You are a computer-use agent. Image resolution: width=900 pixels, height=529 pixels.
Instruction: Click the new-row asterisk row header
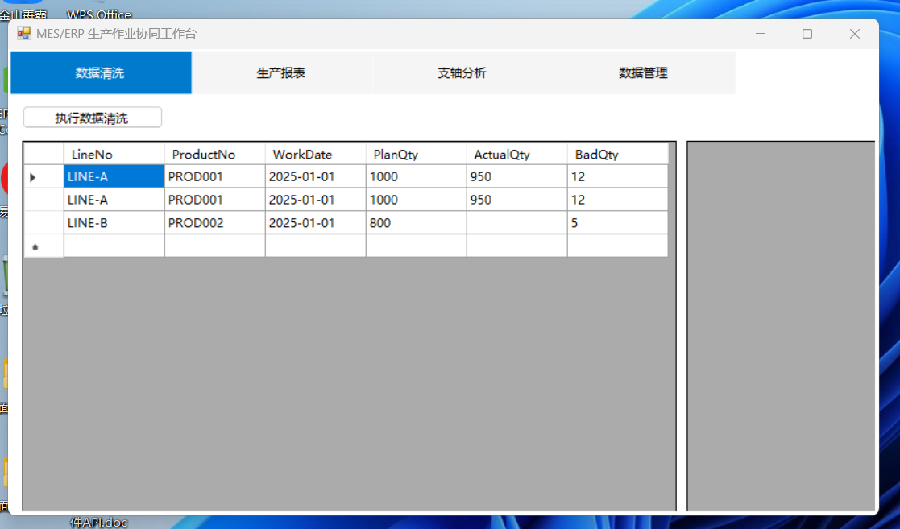44,246
